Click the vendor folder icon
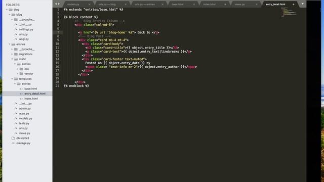 click(x=21, y=74)
